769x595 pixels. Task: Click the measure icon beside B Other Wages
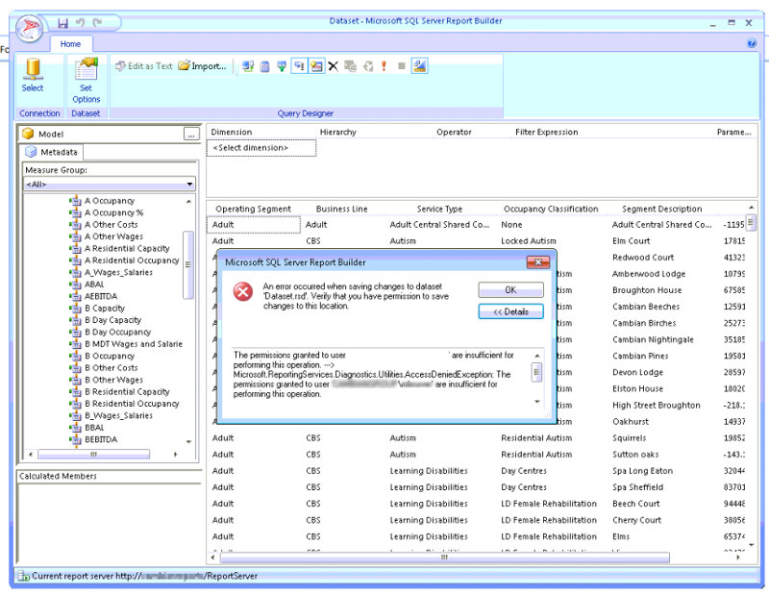tap(76, 380)
